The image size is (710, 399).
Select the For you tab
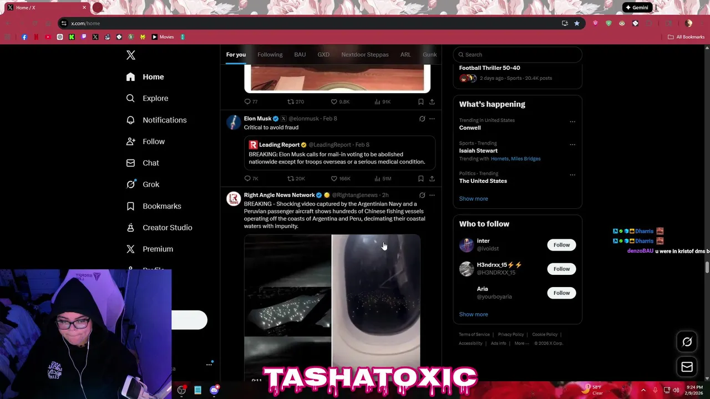pyautogui.click(x=236, y=54)
